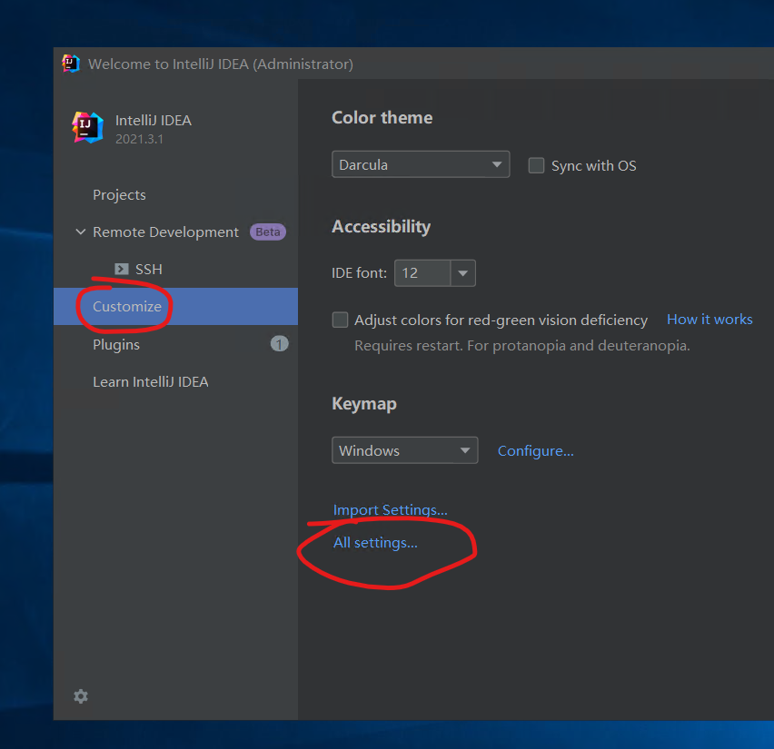Click the Color theme heading
Viewport: 774px width, 749px height.
[x=382, y=117]
